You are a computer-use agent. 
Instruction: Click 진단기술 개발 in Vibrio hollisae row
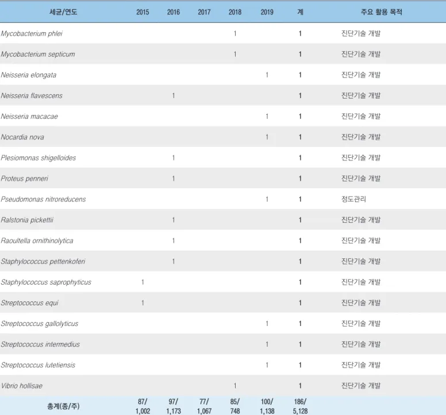(x=361, y=386)
